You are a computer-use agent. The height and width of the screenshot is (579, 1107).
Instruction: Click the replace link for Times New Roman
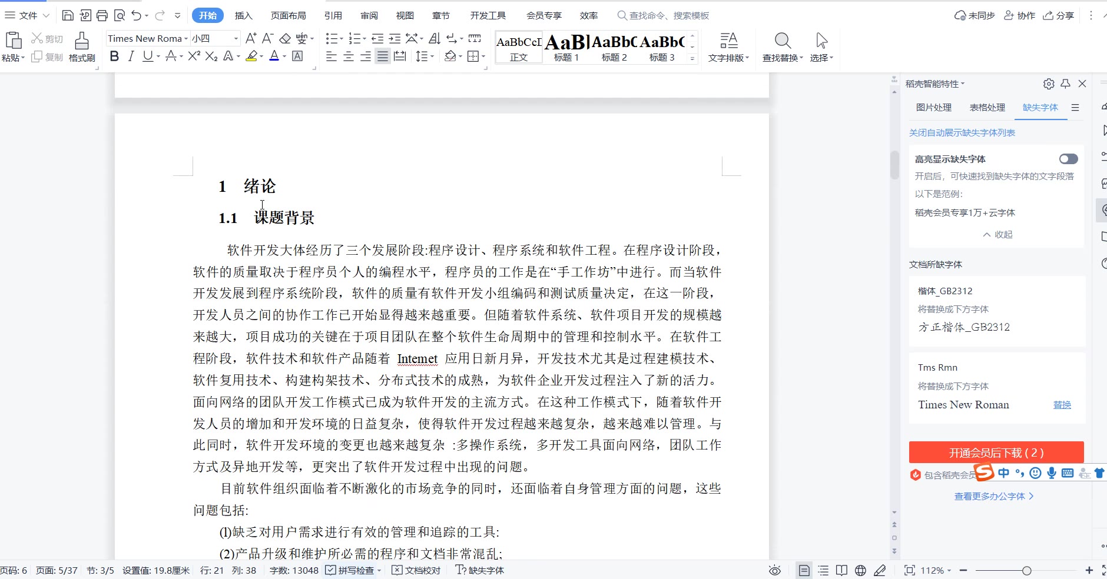(1062, 405)
